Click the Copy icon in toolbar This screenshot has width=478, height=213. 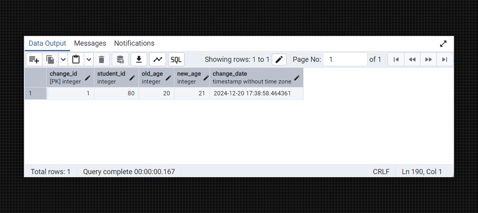[50, 59]
